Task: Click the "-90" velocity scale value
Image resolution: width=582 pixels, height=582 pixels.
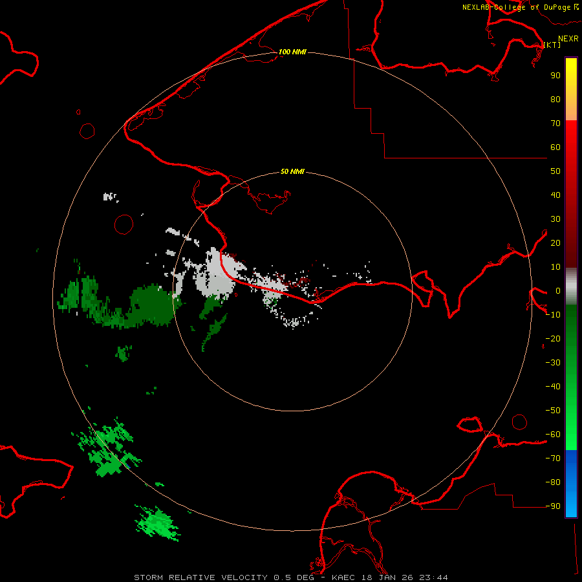Action: point(553,506)
